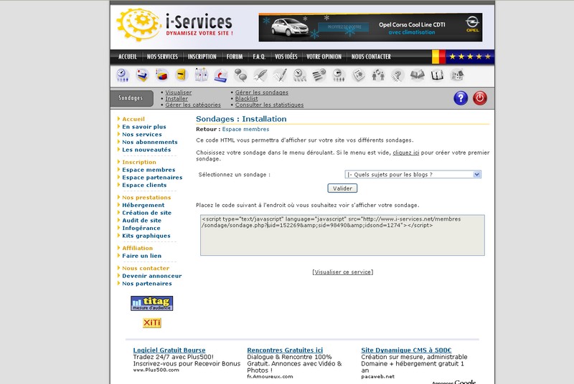Click the Opel Corsa banner advertisement
574x384 pixels.
point(370,27)
